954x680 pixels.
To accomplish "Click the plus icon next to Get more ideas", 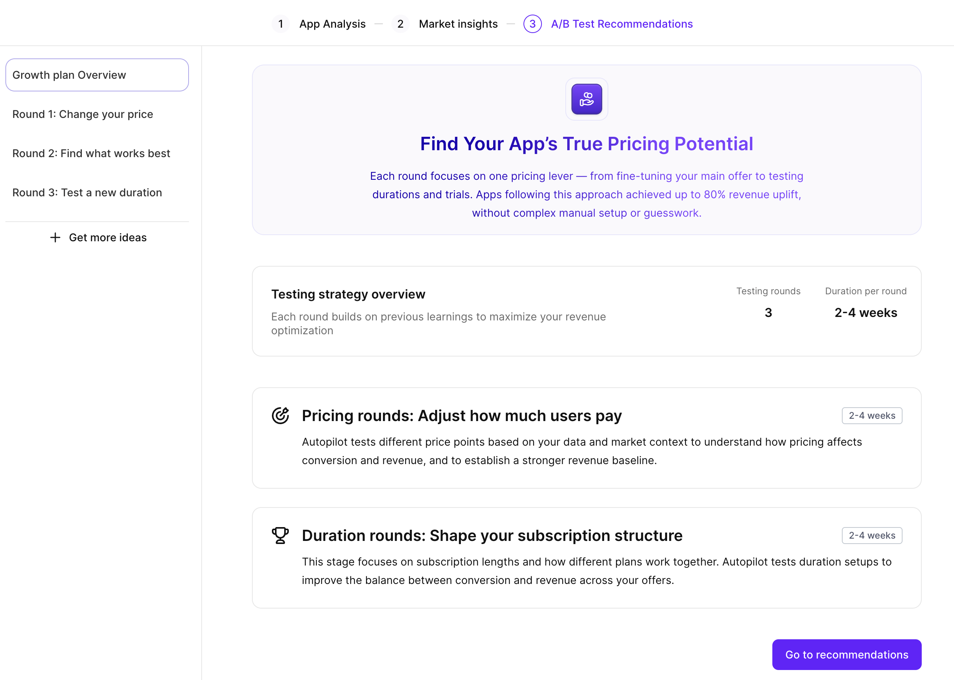I will [x=55, y=237].
